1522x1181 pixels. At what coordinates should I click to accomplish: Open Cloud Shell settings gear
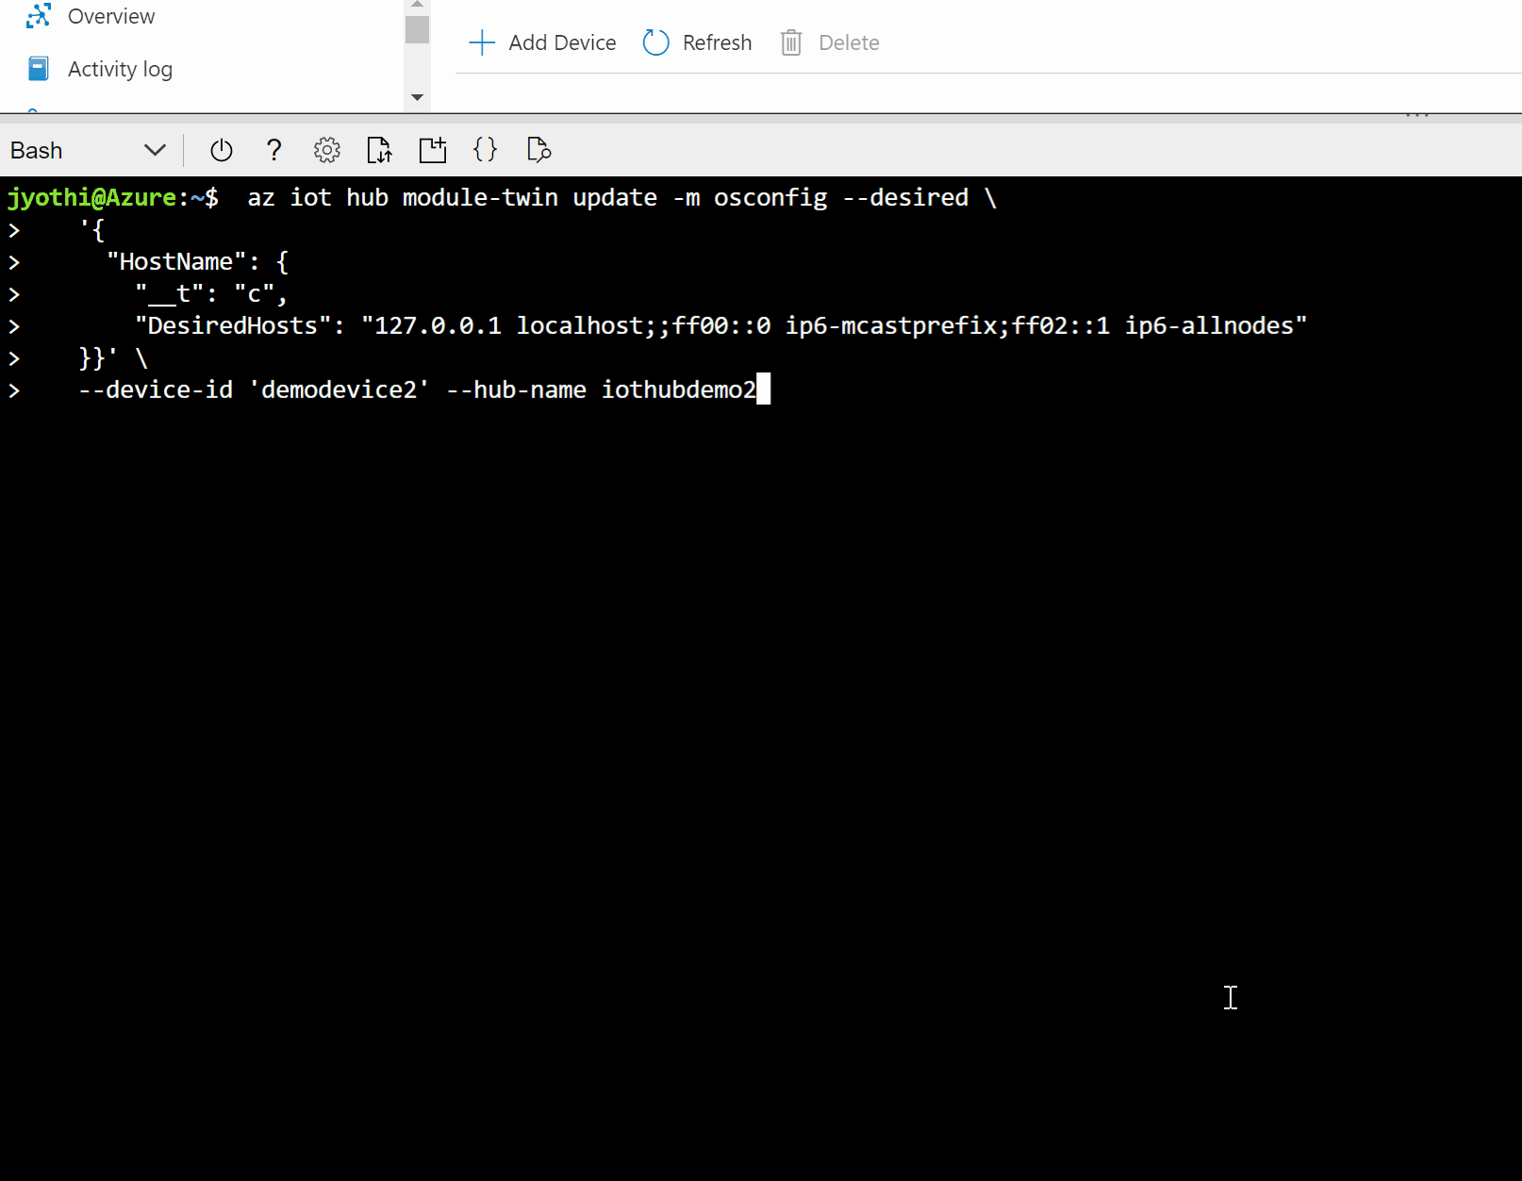coord(326,150)
